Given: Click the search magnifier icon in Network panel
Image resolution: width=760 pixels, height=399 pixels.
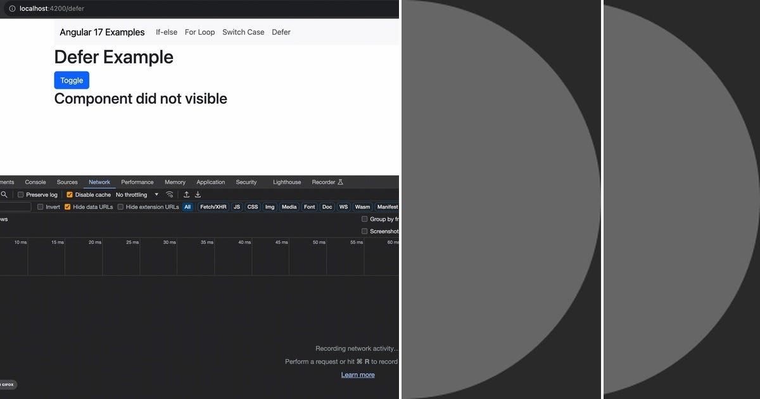Looking at the screenshot, I should coord(4,194).
